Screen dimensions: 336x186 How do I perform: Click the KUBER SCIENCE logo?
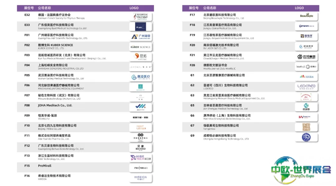coord(141,47)
